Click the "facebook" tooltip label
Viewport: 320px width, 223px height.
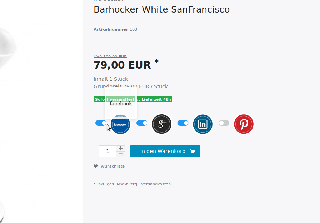point(121,104)
